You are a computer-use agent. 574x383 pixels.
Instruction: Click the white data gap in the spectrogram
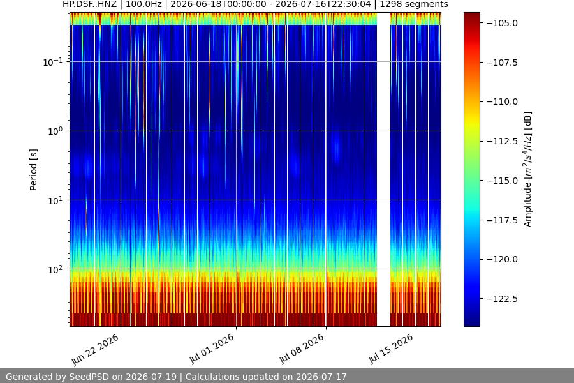pyautogui.click(x=384, y=169)
